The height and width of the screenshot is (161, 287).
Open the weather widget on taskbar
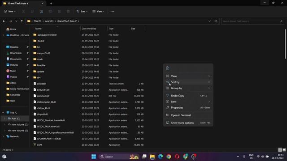tap(4, 157)
